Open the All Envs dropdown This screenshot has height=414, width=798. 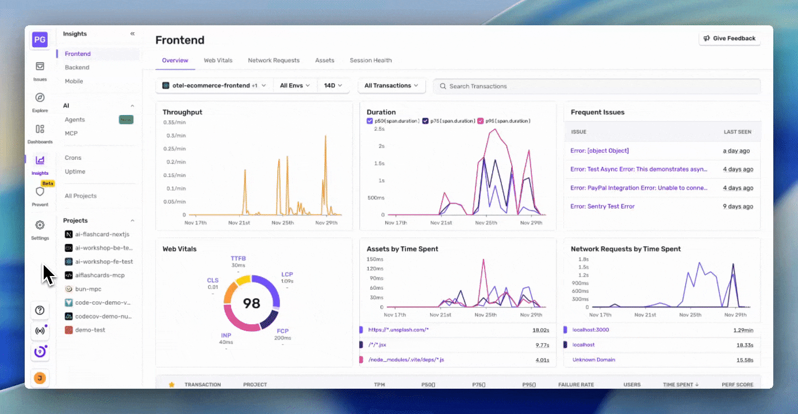(294, 85)
